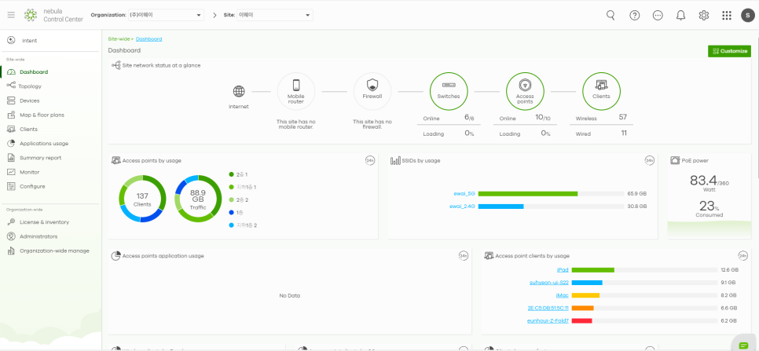
Task: Click the Switches status circle
Action: point(448,90)
